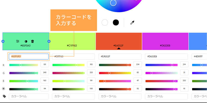The height and width of the screenshot is (103, 207).
Task: Click hex input field showing #4E91FF
Action: [x=199, y=57]
